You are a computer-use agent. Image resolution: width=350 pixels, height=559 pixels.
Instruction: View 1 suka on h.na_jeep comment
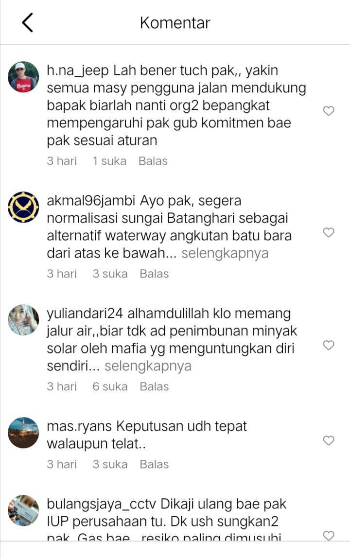tap(109, 161)
